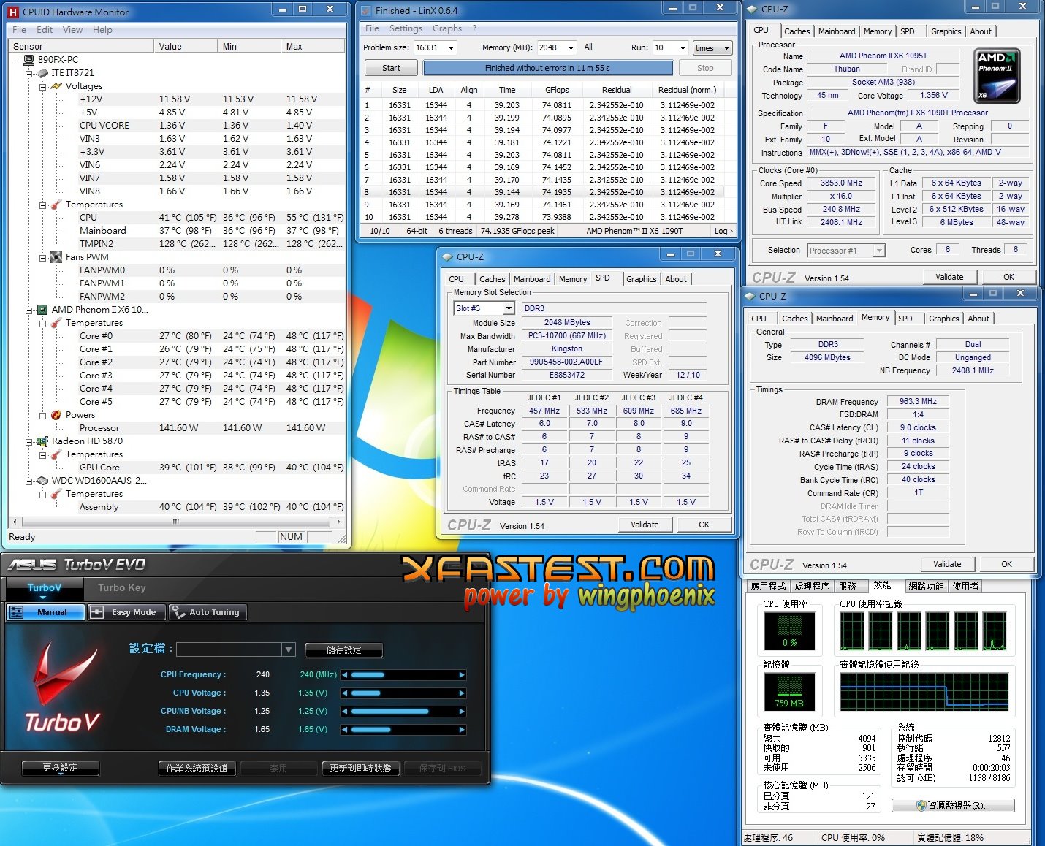Click the ITE IT8721 chip icon
1045x846 pixels.
point(42,73)
